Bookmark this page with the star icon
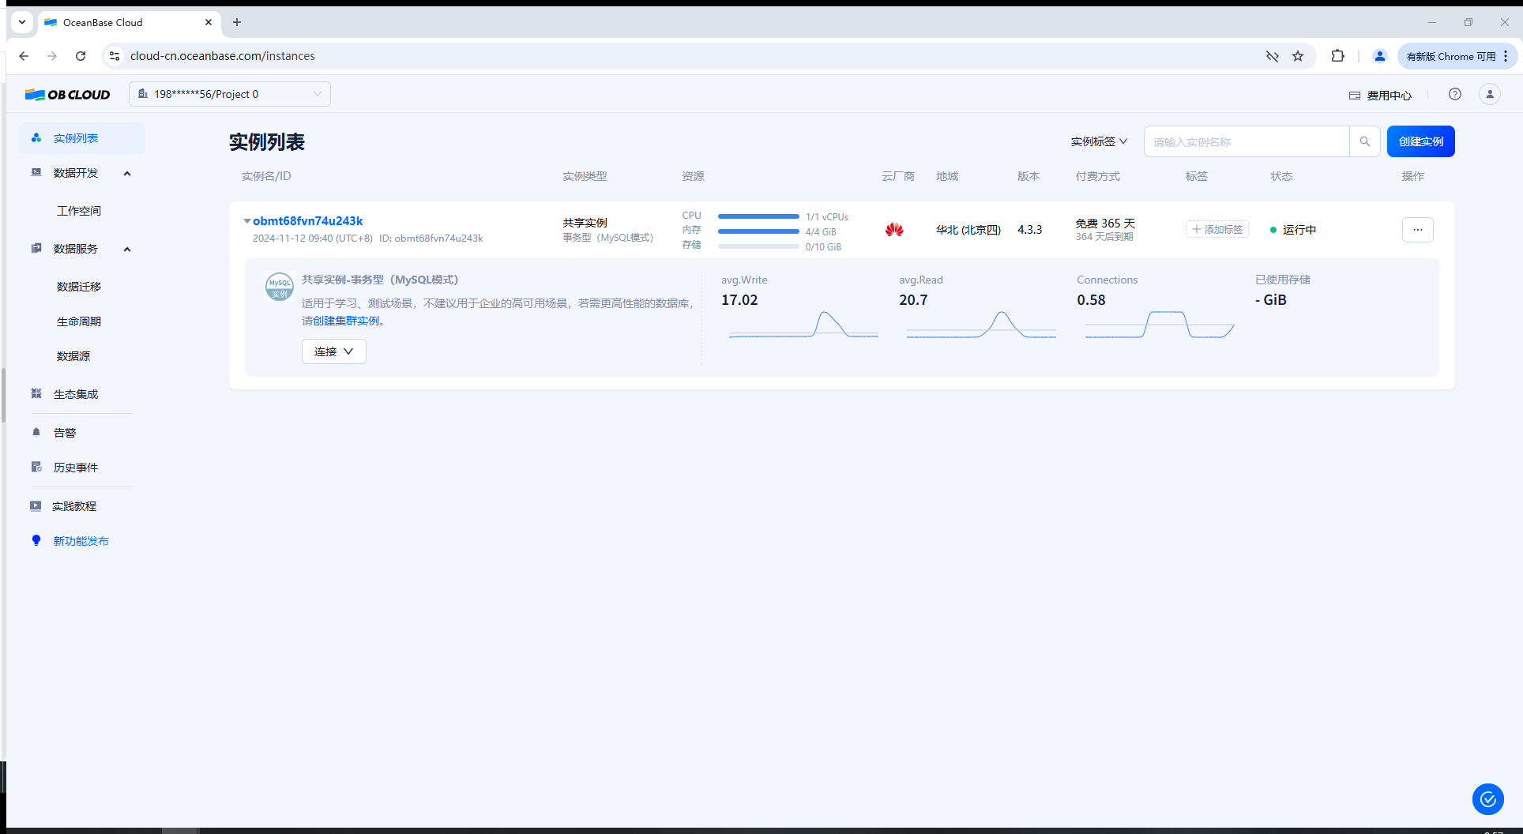 [x=1298, y=56]
